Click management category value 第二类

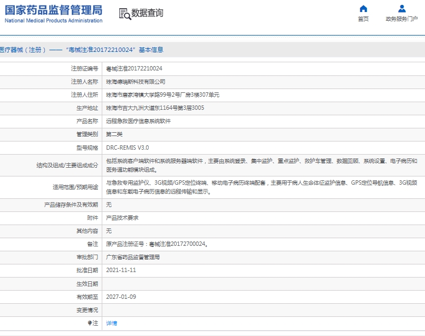pos(114,134)
